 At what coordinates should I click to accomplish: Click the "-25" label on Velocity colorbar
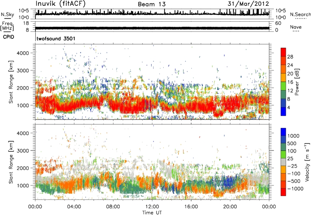pos(293,166)
